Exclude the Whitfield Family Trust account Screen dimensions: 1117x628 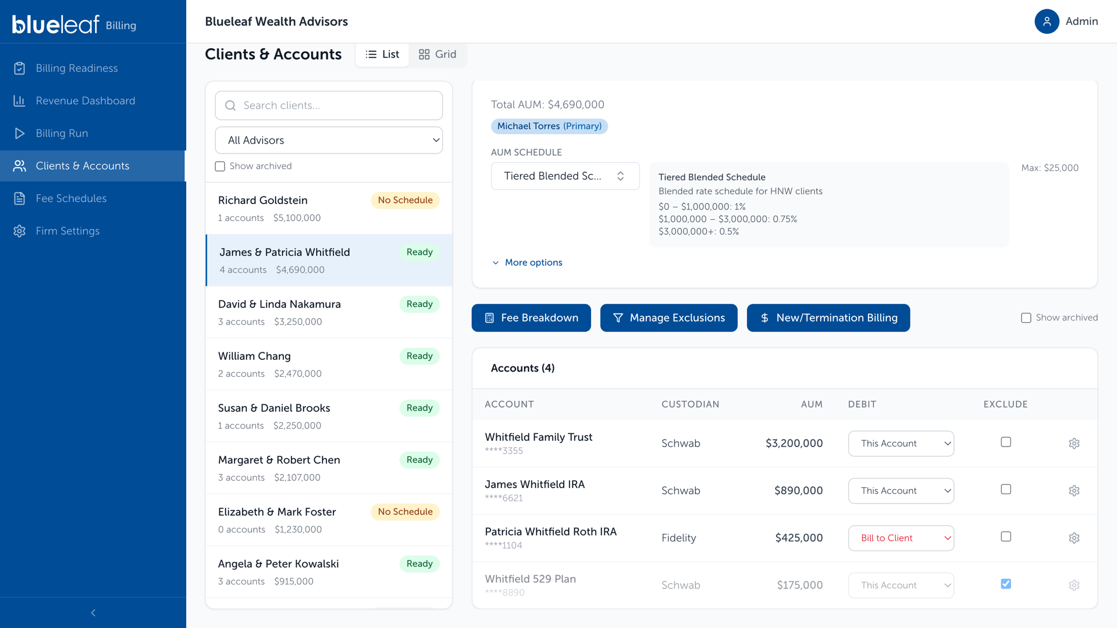[1006, 442]
